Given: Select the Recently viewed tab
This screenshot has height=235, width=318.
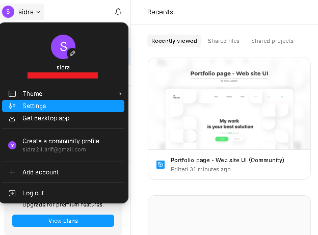Looking at the screenshot, I should 174,41.
